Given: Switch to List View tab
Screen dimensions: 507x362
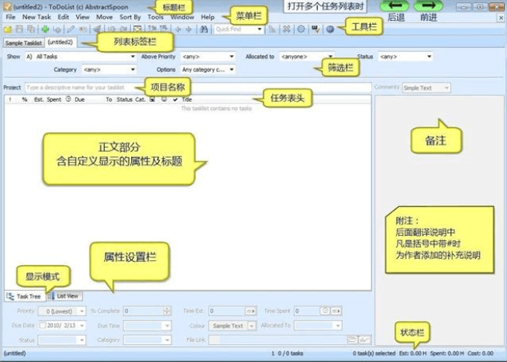Looking at the screenshot, I should (x=67, y=296).
